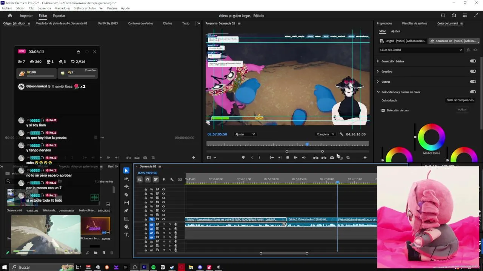Select the Selection tool arrow
This screenshot has width=483, height=271.
pyautogui.click(x=126, y=171)
